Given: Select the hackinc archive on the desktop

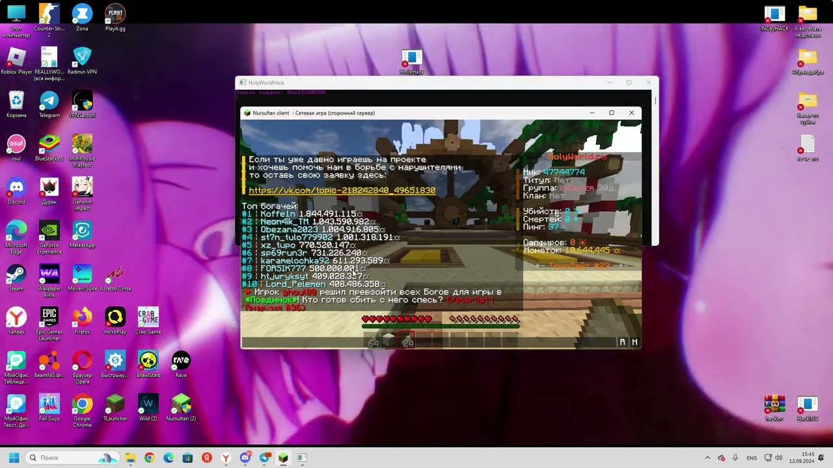Looking at the screenshot, I should click(x=774, y=408).
